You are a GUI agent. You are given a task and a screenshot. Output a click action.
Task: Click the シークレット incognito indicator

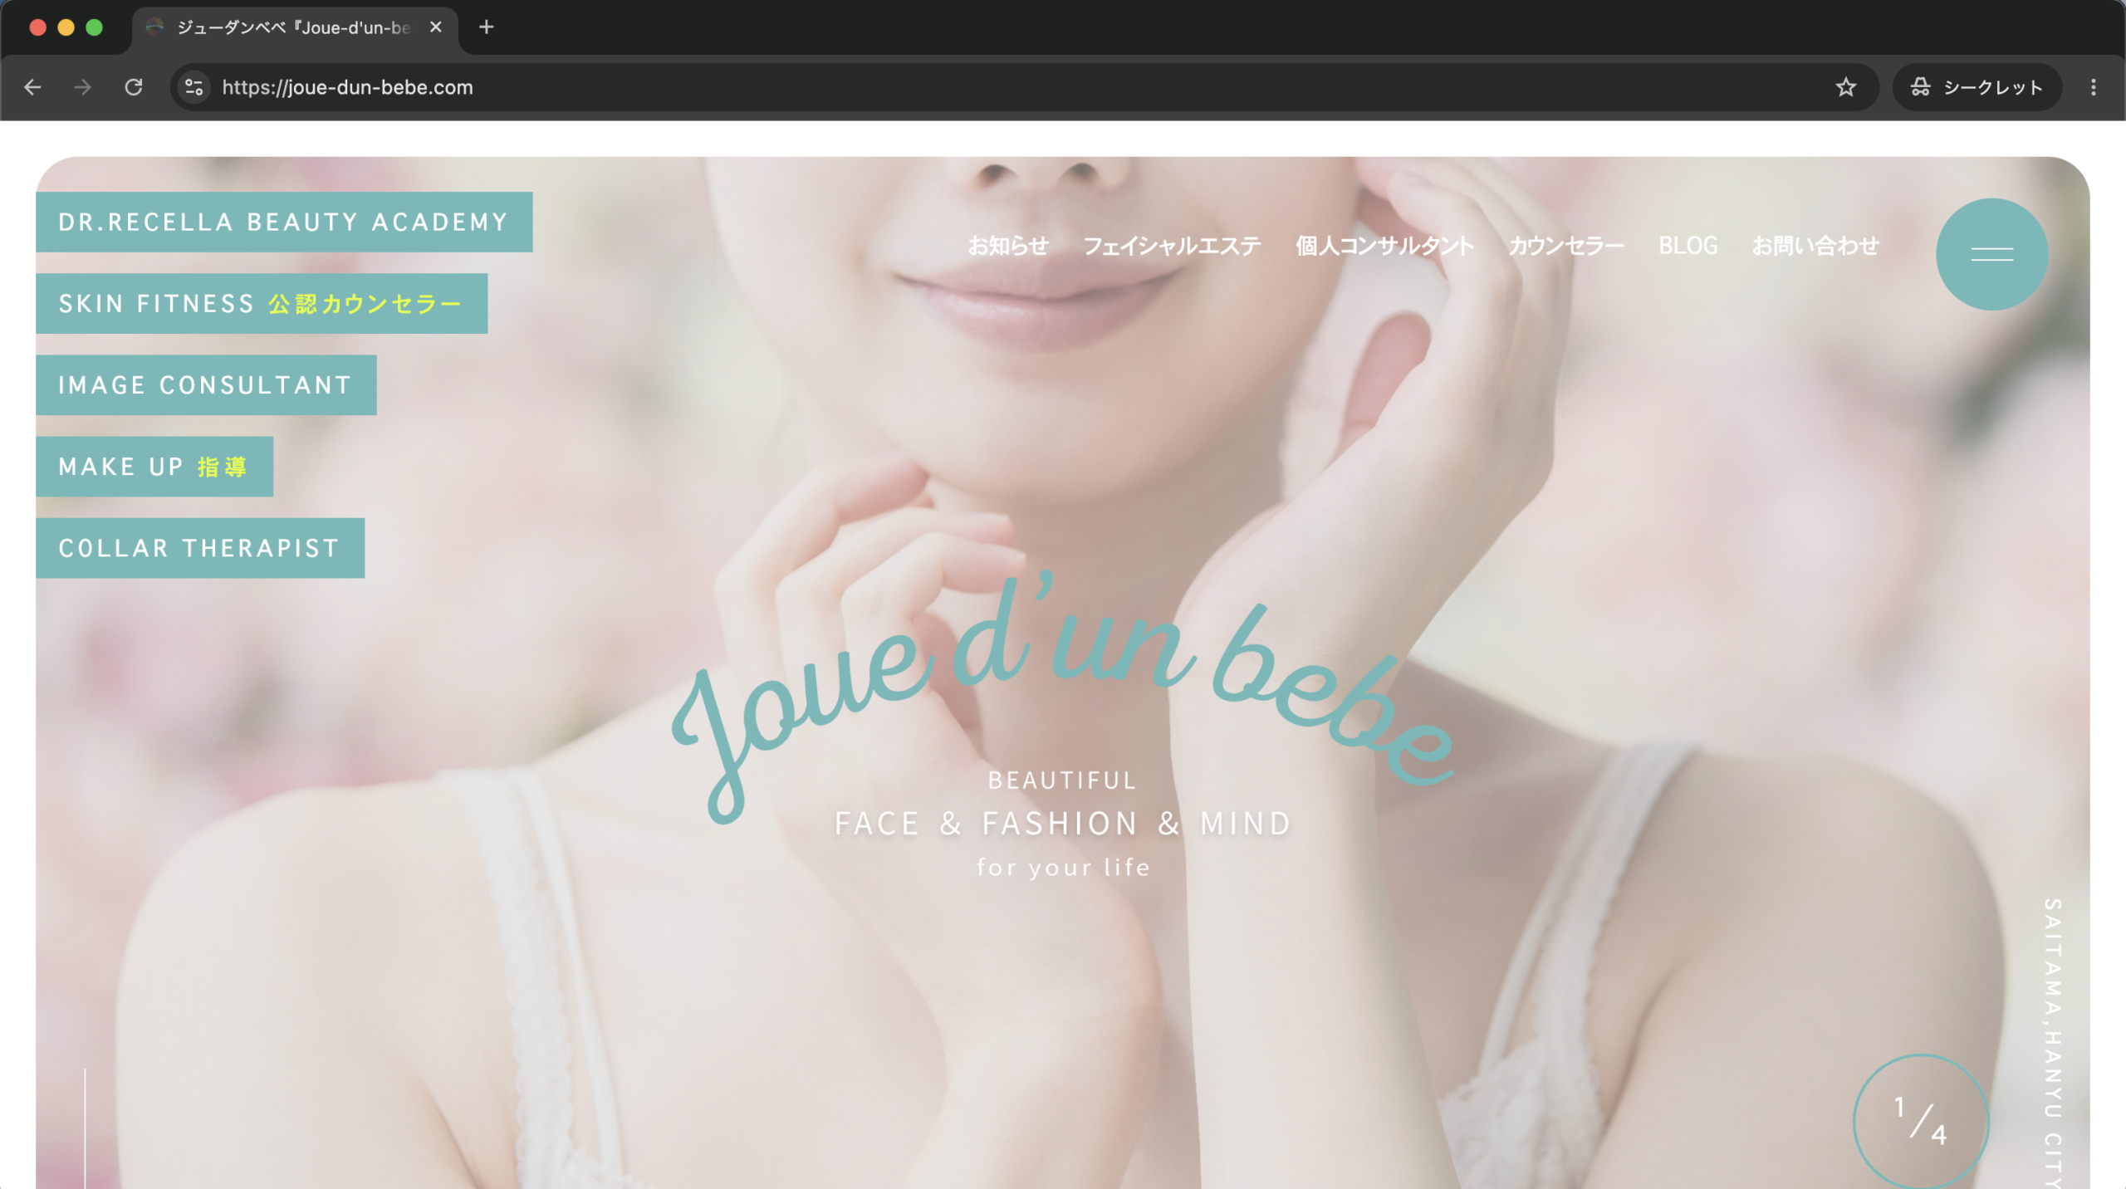[x=1977, y=87]
